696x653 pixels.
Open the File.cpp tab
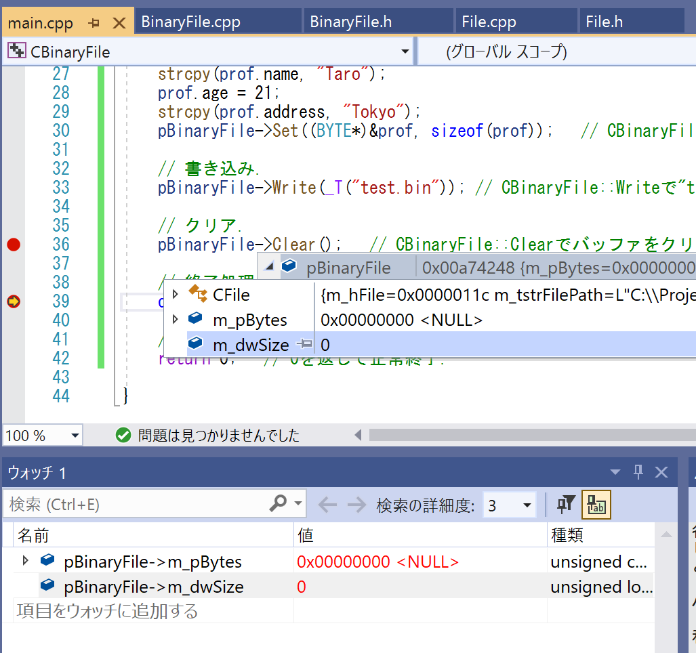[x=516, y=21]
